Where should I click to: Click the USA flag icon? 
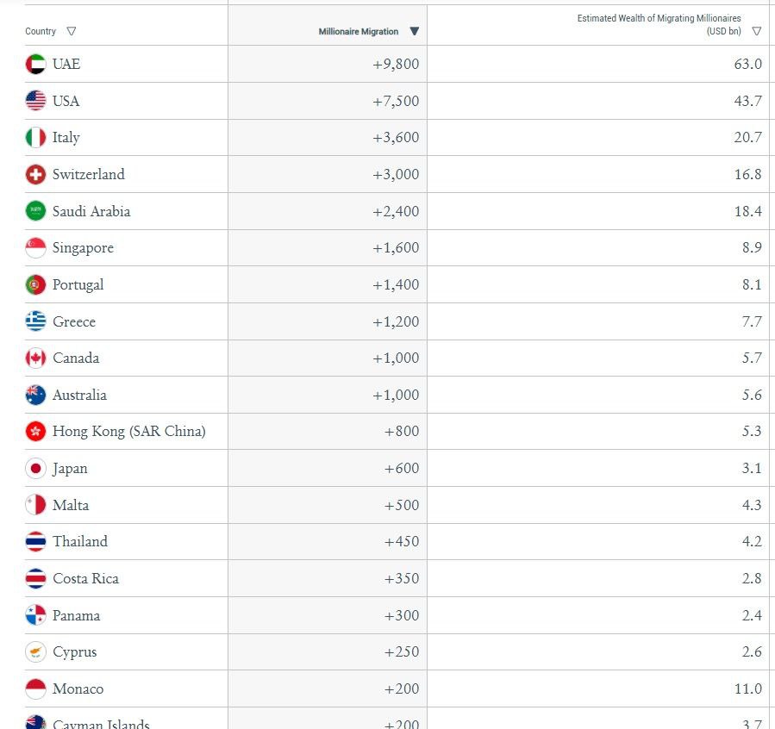(35, 101)
